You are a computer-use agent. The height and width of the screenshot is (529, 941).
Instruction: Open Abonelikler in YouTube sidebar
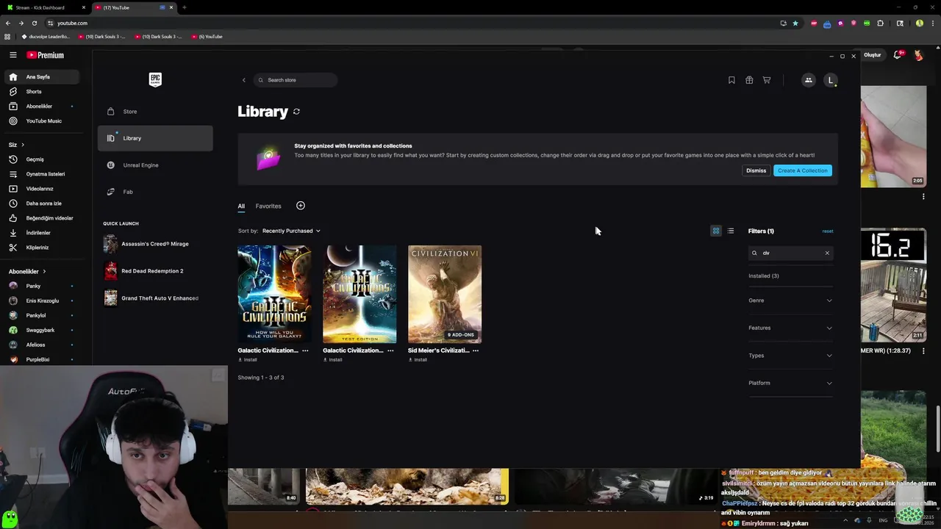42,107
